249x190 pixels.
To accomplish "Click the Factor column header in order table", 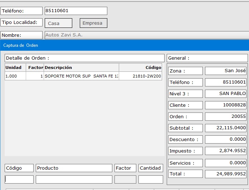I will (35, 67).
